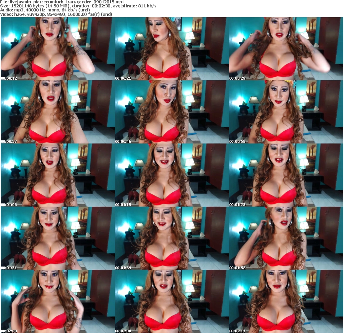Pick the preview frame at 00:01:23
This screenshot has height=333, width=344.
click(x=286, y=175)
